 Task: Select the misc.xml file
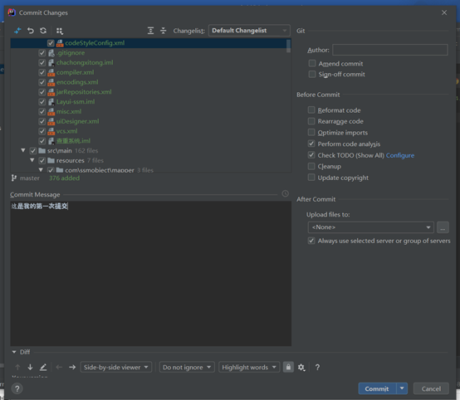click(x=69, y=111)
